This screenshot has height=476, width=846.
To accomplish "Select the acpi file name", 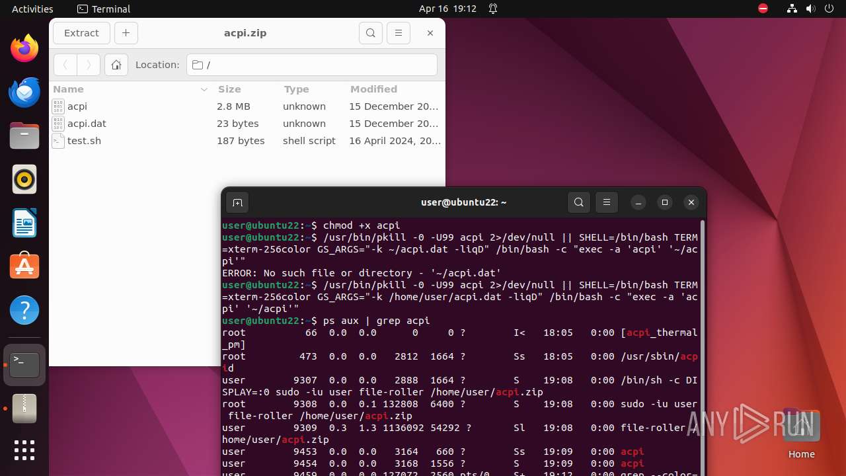I will (x=77, y=106).
